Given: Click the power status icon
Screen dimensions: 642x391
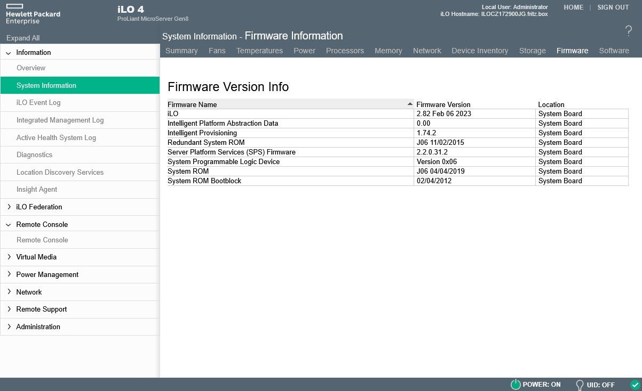Looking at the screenshot, I should click(x=515, y=385).
